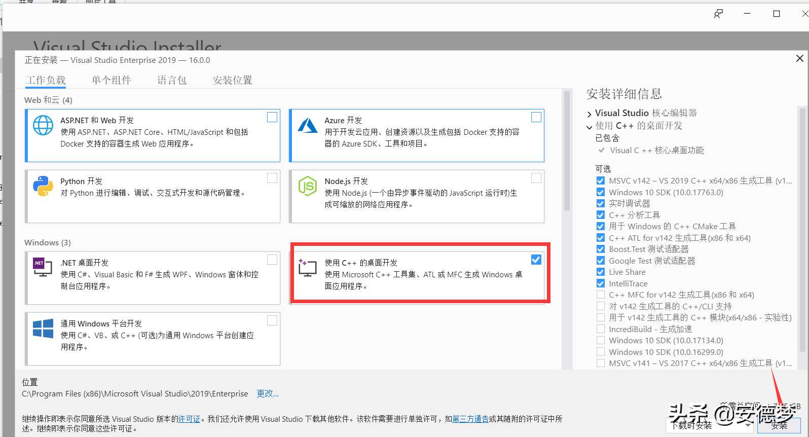Click the Visual C++ 核心桌面功能 included item
The height and width of the screenshot is (437, 809).
[656, 150]
